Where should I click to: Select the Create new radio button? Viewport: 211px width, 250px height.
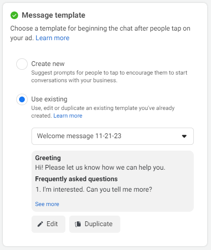[22, 64]
